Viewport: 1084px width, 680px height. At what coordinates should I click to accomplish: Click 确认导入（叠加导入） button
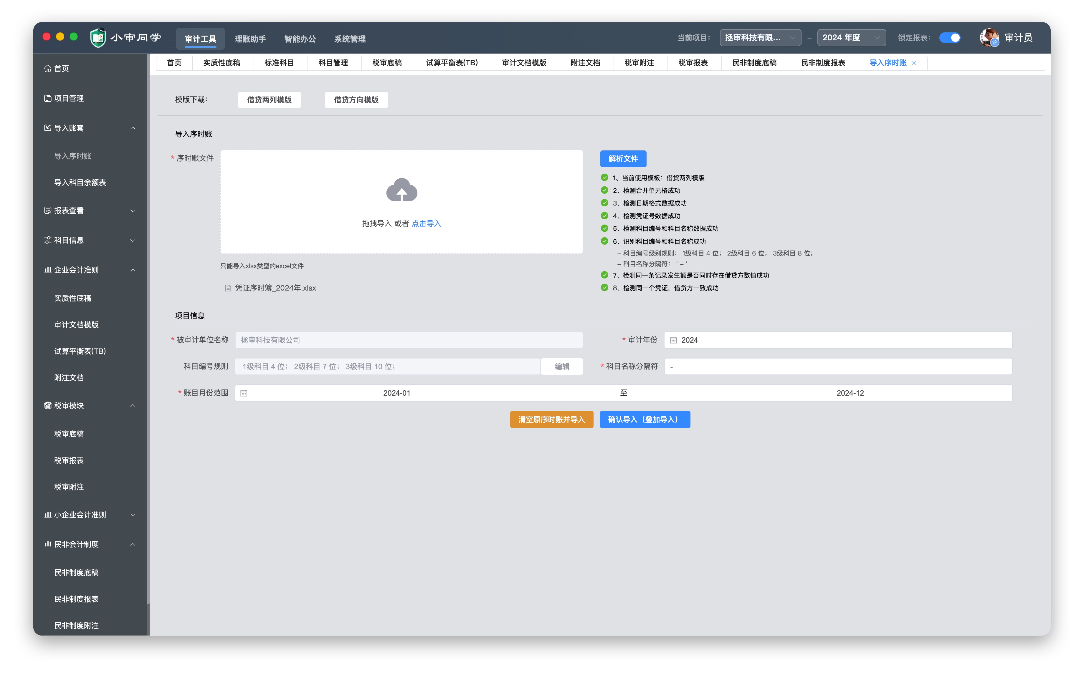pos(645,419)
